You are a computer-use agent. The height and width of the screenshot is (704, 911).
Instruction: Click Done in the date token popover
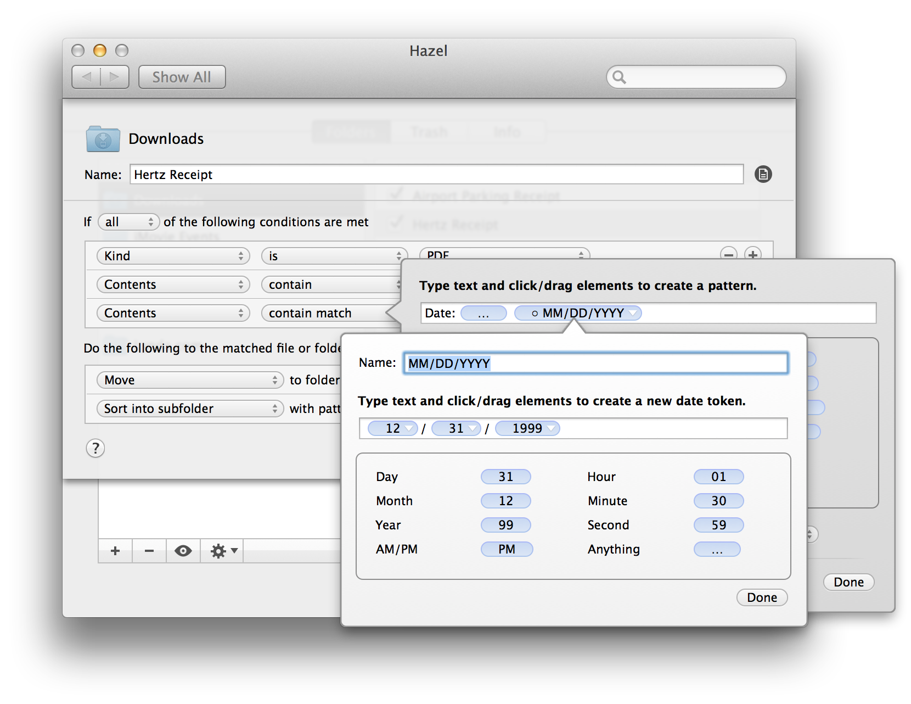[x=762, y=597]
